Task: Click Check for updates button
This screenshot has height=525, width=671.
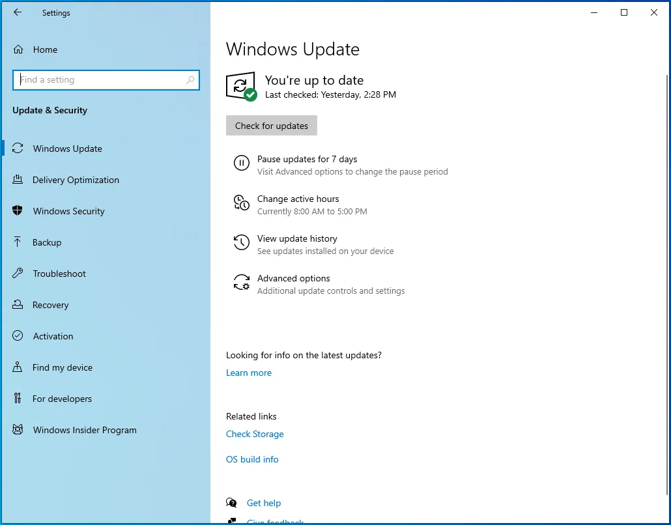Action: coord(271,125)
